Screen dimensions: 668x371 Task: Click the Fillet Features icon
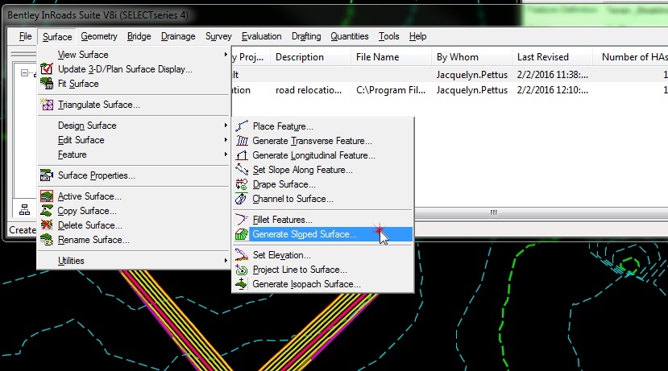pos(242,220)
